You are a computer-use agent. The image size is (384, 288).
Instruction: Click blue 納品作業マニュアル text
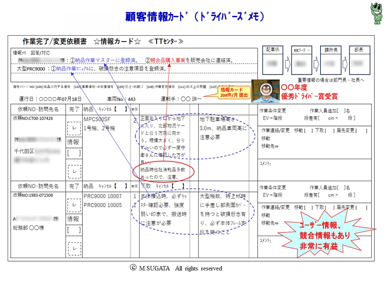pyautogui.click(x=72, y=69)
